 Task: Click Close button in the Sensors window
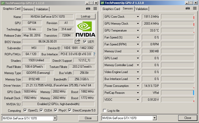188,118
